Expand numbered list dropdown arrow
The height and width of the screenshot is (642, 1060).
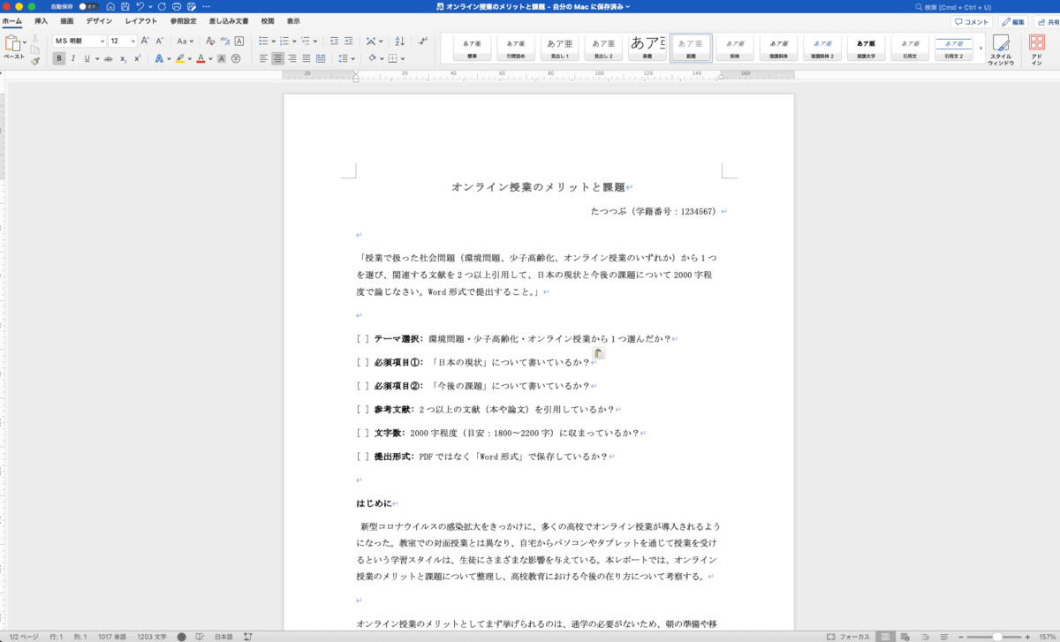(x=295, y=41)
